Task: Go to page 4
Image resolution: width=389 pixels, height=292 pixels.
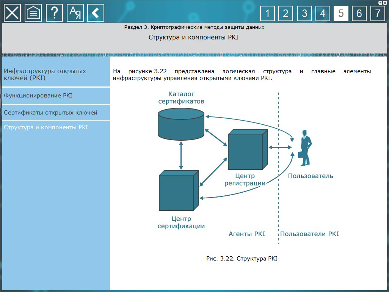Action: [x=323, y=14]
